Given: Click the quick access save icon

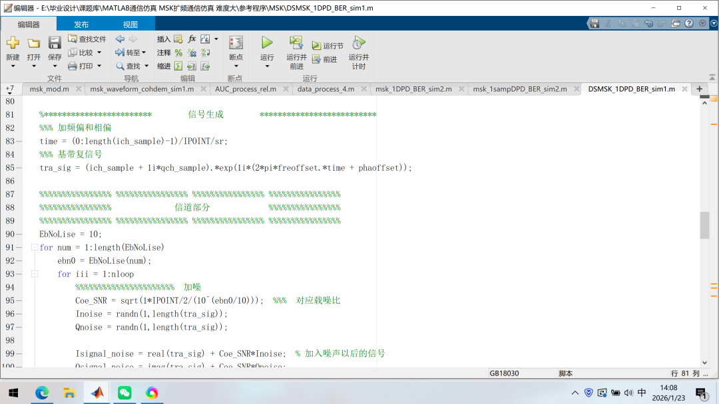Looking at the screenshot, I should click(x=595, y=23).
